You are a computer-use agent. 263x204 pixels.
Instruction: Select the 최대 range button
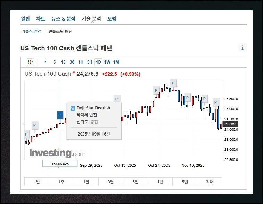pos(209,182)
